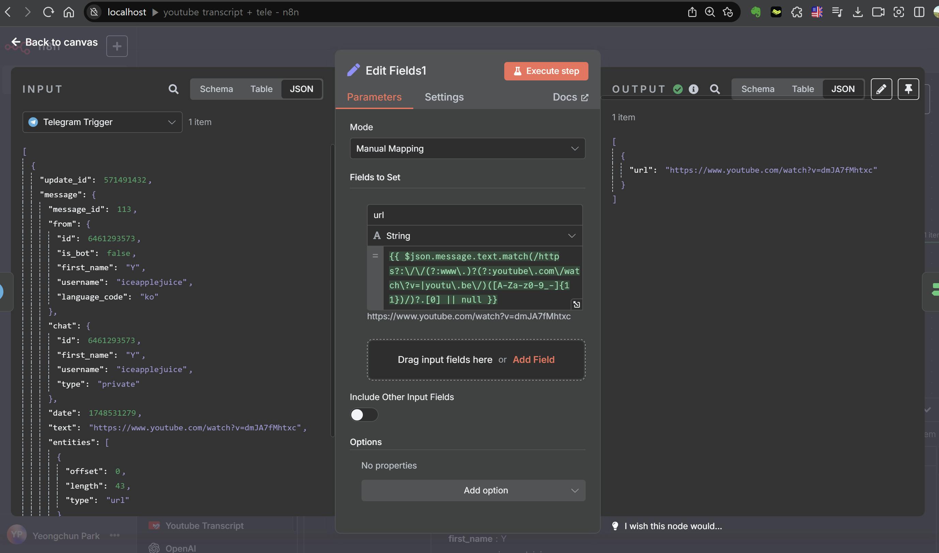Open browser downloads icon
Viewport: 939px width, 553px height.
pos(857,12)
